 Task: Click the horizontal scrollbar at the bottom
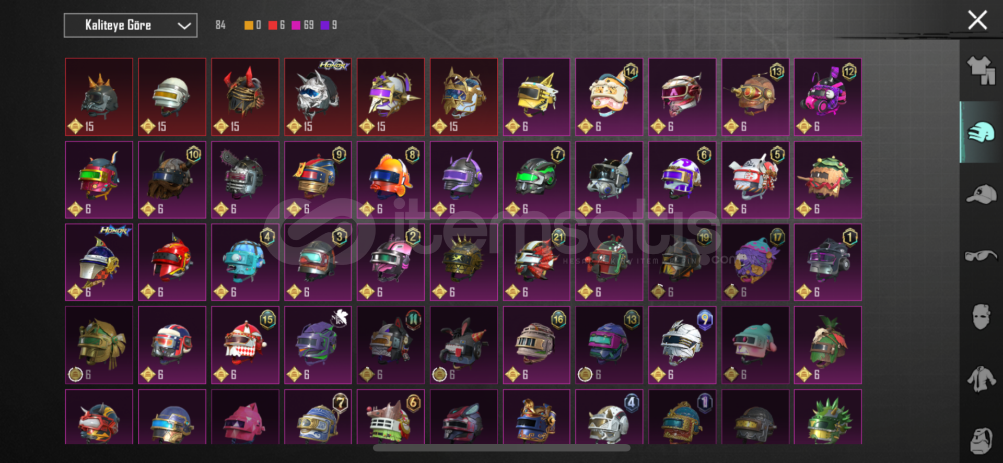501,448
